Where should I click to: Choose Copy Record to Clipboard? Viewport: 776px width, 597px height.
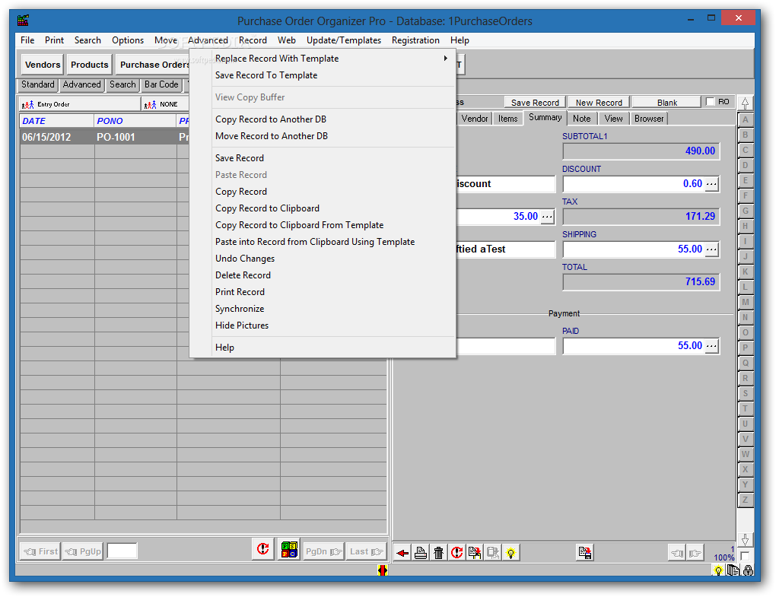322,208
